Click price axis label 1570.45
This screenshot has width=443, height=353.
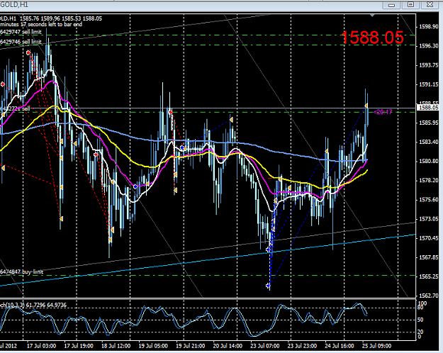(428, 238)
